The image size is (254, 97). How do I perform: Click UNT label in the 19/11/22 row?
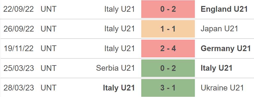(x=48, y=48)
